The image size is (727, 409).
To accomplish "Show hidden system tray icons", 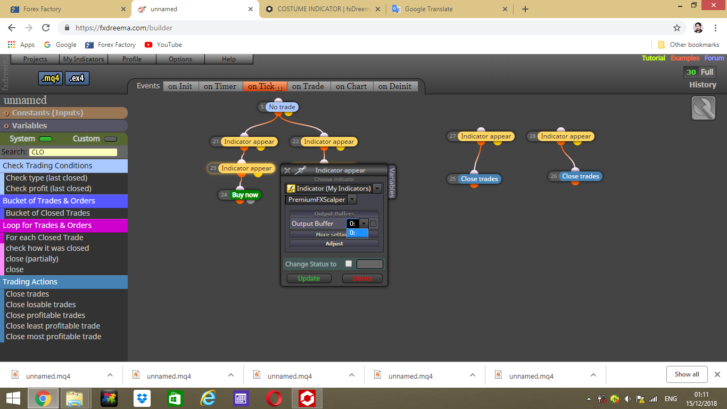I will 589,399.
